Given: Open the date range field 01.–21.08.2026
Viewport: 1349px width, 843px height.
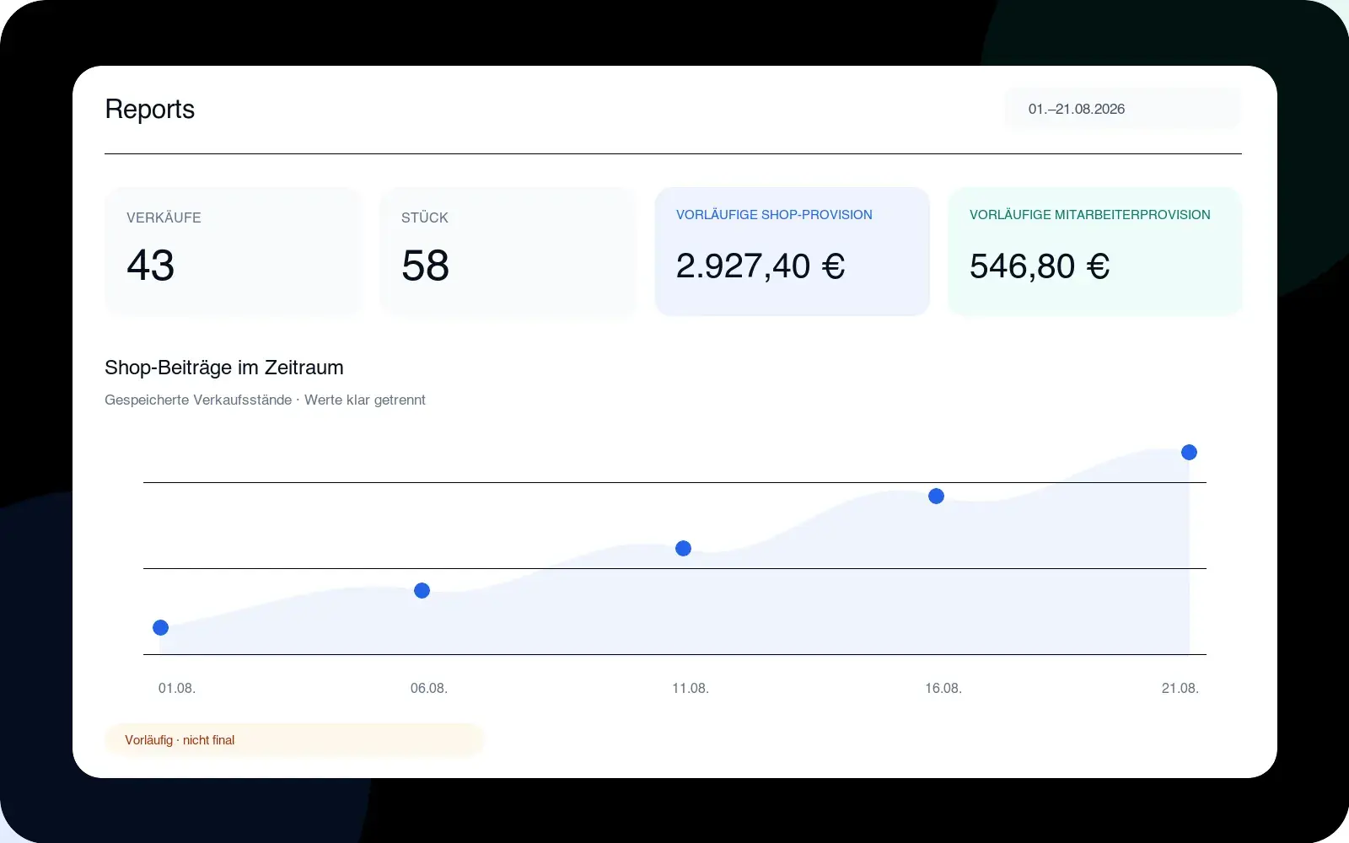Looking at the screenshot, I should pyautogui.click(x=1122, y=109).
